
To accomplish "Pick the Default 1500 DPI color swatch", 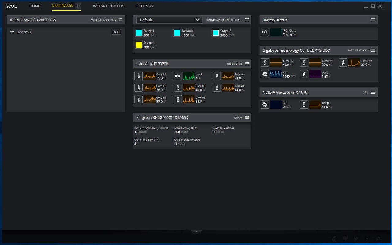I will pos(177,33).
